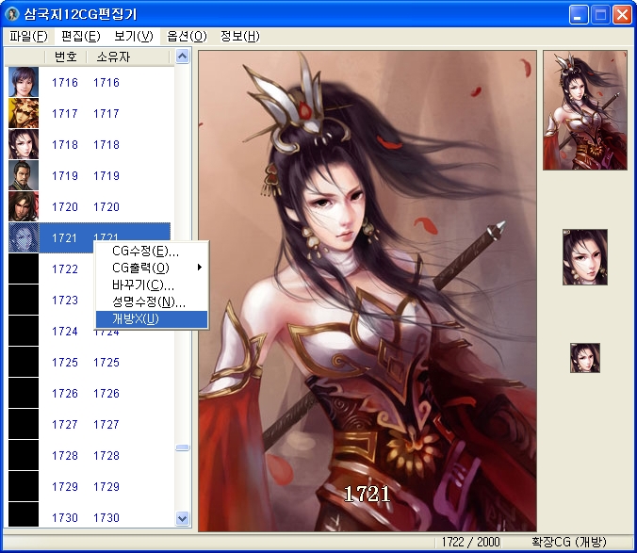Select black thumbnail of row 1722
This screenshot has width=637, height=553.
tap(24, 268)
